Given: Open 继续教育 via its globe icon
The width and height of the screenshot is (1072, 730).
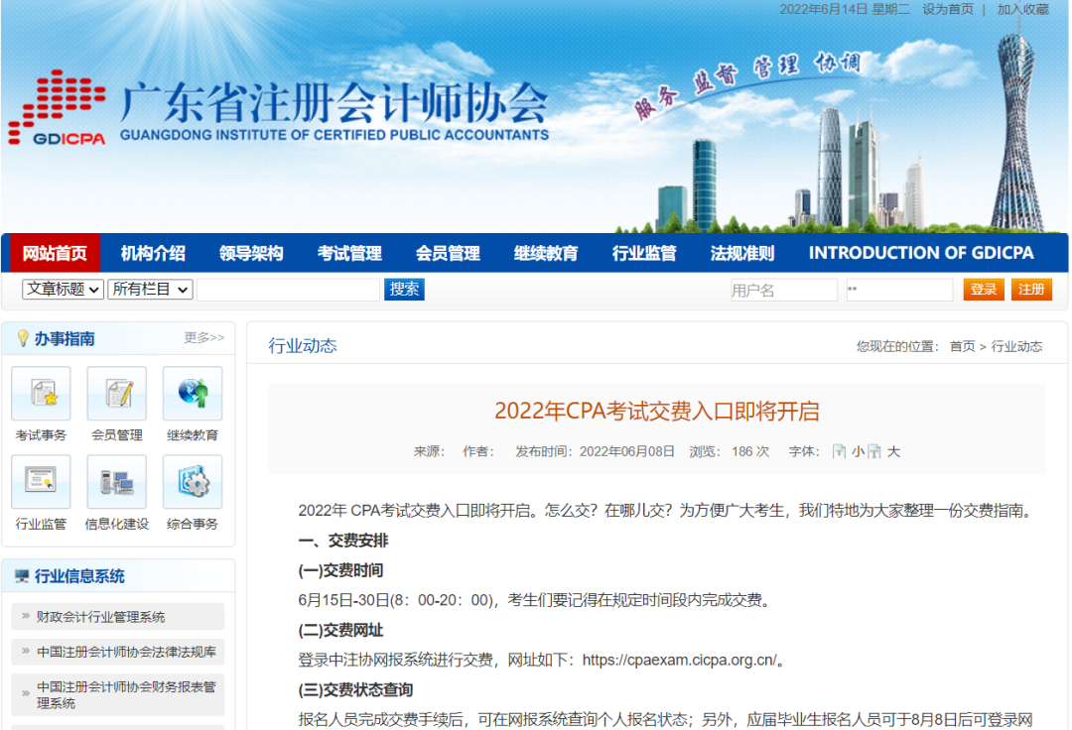Looking at the screenshot, I should (192, 393).
